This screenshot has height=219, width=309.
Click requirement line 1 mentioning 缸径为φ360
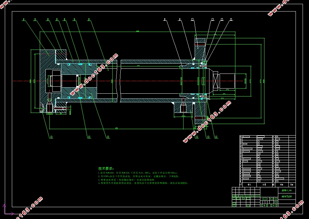point(138,173)
